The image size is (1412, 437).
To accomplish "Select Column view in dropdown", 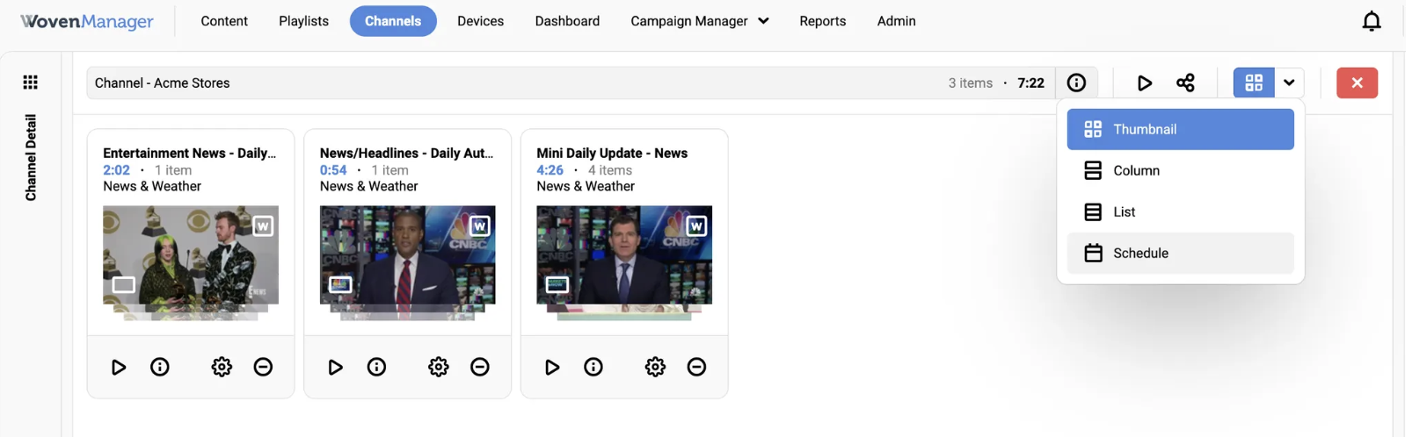I will (x=1180, y=170).
